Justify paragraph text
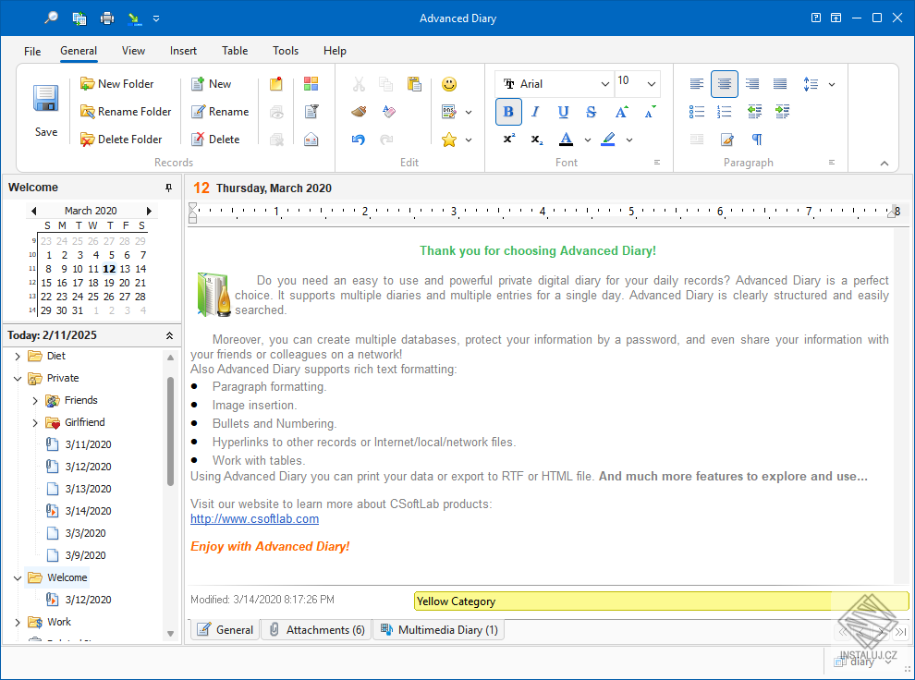Viewport: 915px width, 680px height. point(780,84)
